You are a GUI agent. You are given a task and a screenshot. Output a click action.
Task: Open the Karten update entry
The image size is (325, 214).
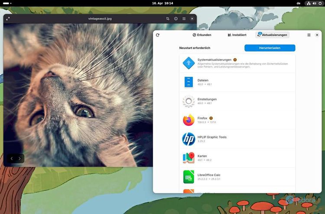[237, 158]
